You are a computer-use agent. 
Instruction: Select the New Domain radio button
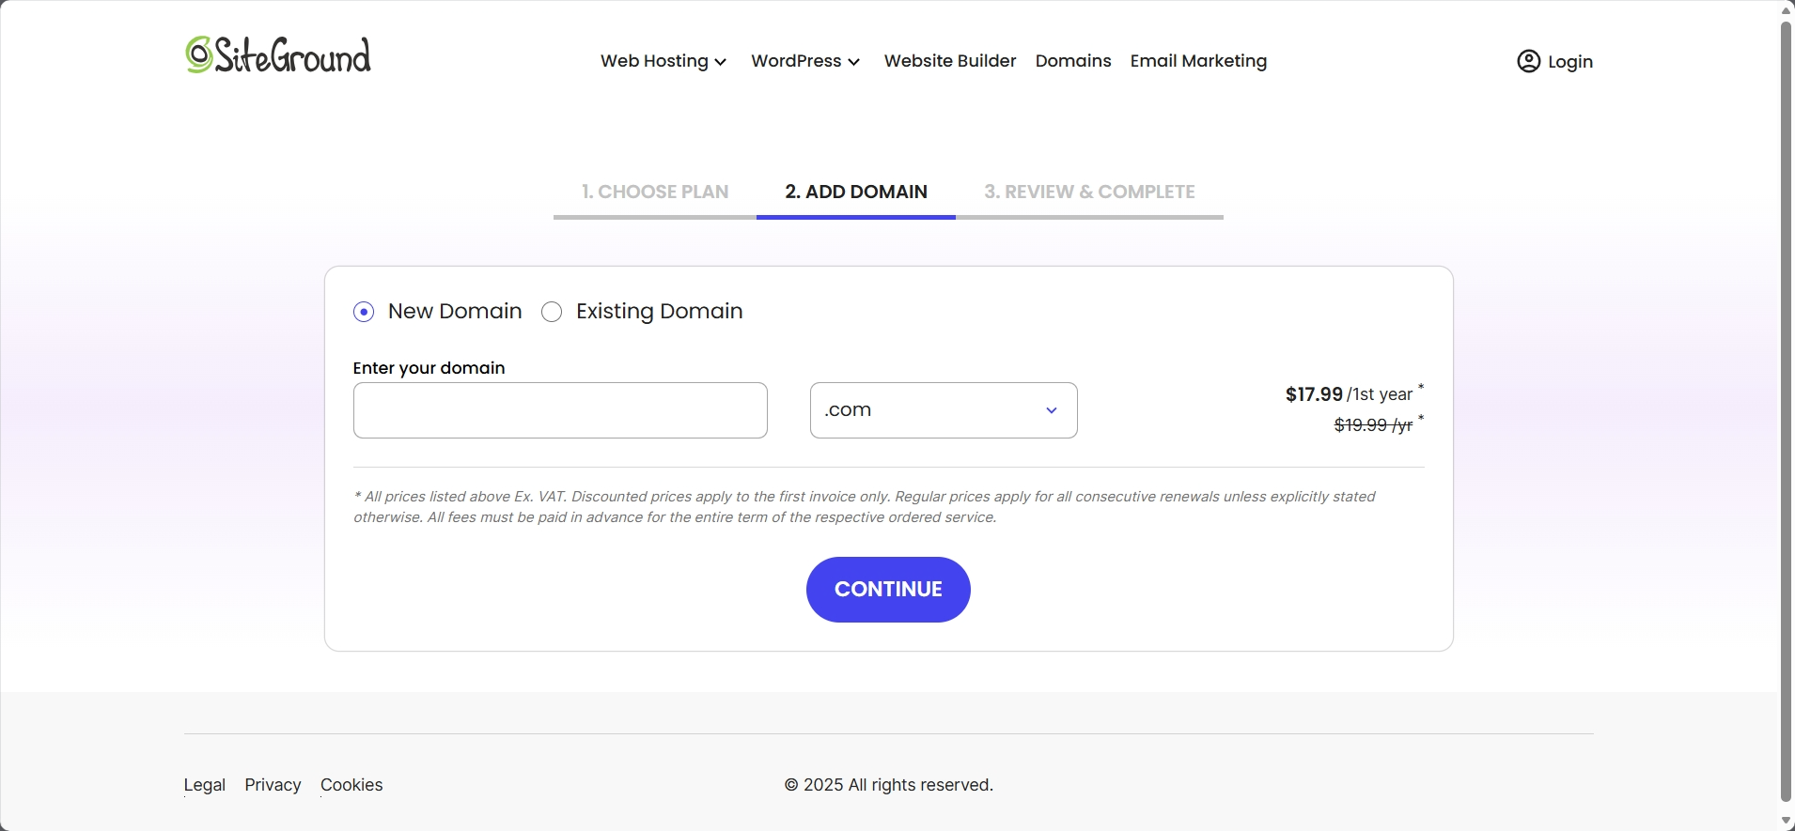pos(364,312)
